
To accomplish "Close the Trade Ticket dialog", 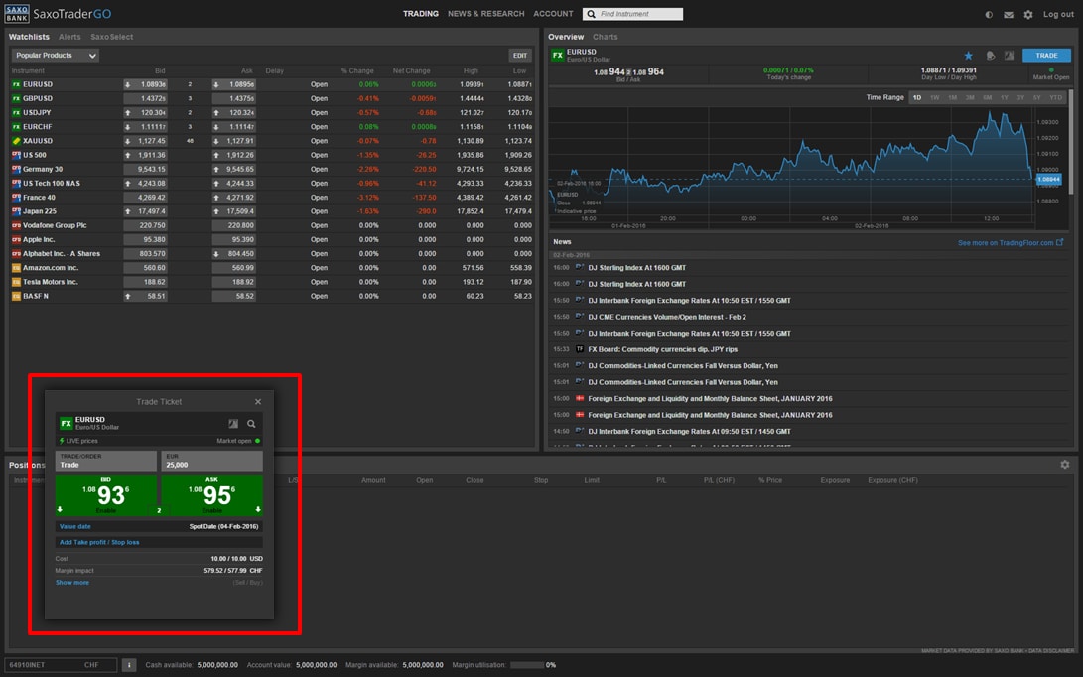I will 258,401.
